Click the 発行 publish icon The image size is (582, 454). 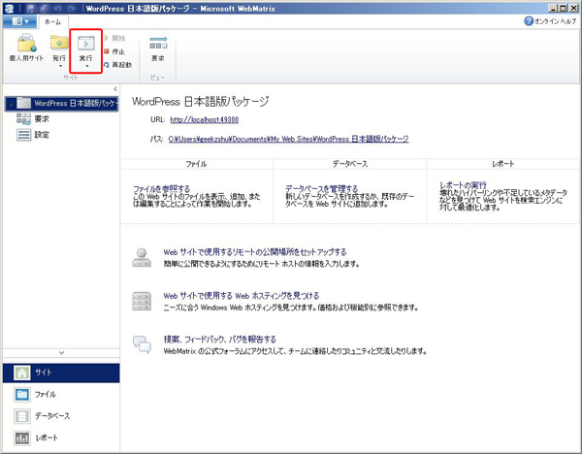pyautogui.click(x=59, y=44)
